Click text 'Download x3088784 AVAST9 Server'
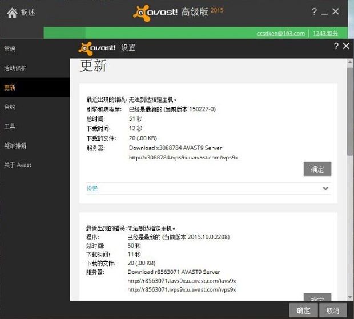Image resolution: width=354 pixels, height=319 pixels. (x=175, y=148)
